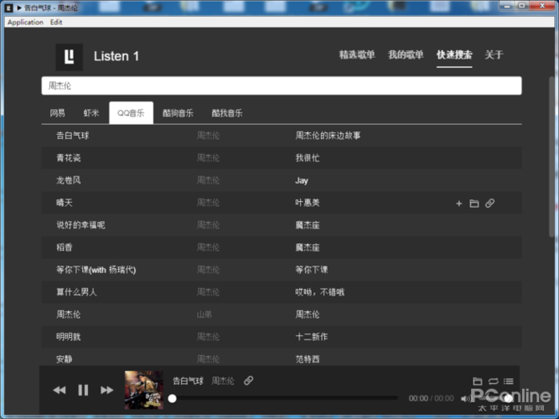Click the search field containing 周杰伦
This screenshot has height=419, width=559.
[282, 85]
